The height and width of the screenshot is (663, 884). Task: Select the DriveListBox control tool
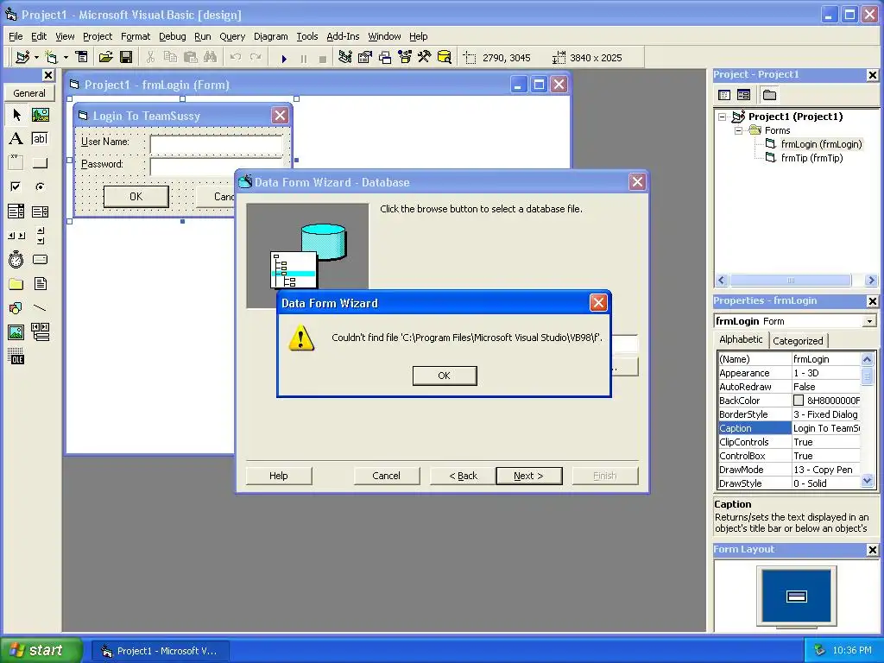pyautogui.click(x=40, y=259)
